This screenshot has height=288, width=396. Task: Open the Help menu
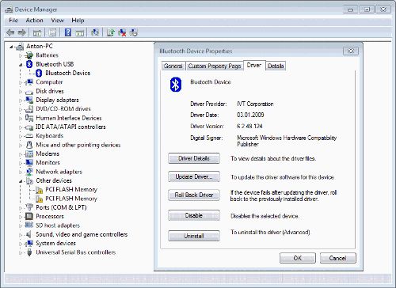[78, 21]
